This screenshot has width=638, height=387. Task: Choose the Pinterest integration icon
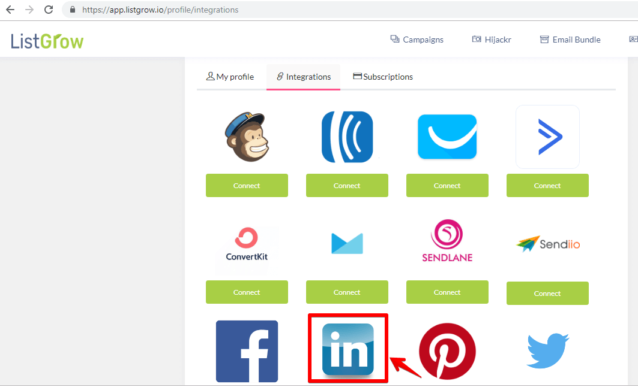447,351
